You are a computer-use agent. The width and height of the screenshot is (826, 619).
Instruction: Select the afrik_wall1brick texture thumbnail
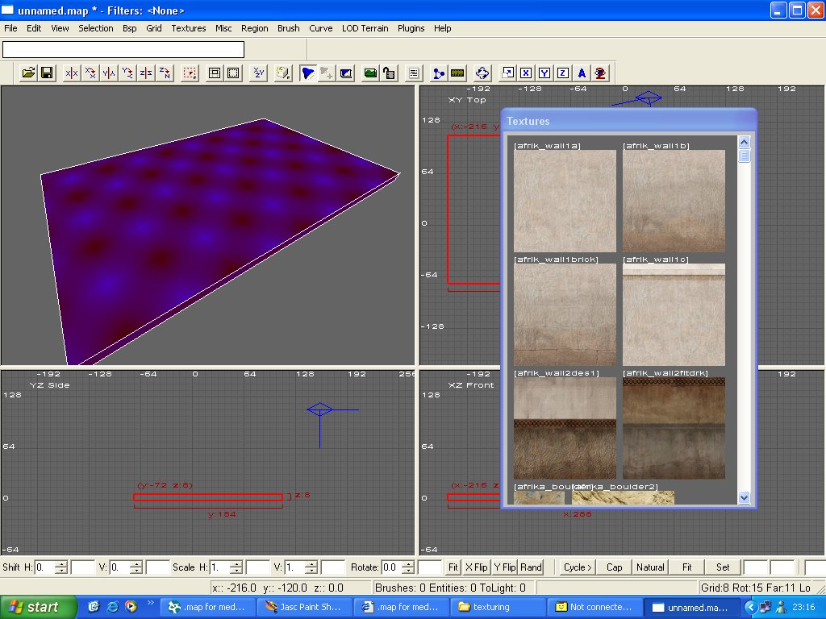tap(565, 314)
